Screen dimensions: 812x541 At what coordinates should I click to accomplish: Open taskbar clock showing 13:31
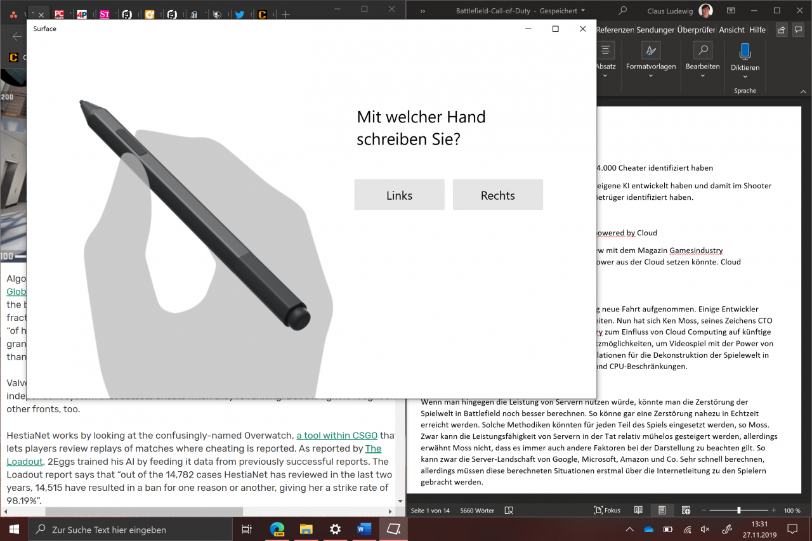tap(759, 529)
